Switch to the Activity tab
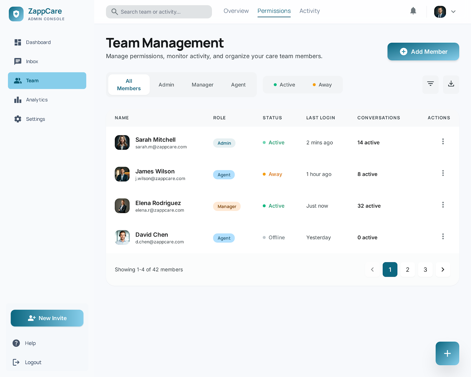Image resolution: width=471 pixels, height=377 pixels. 309,11
